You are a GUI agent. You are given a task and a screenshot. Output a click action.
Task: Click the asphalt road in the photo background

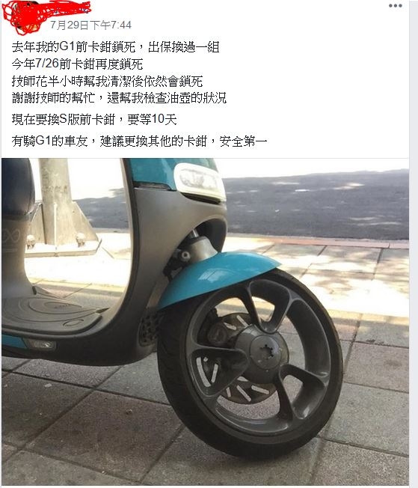click(317, 204)
